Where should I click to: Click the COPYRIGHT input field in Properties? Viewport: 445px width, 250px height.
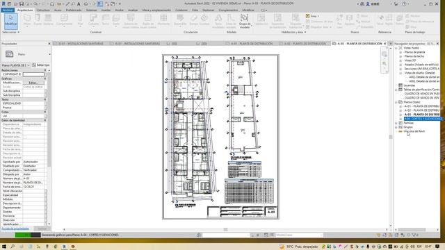[33, 74]
